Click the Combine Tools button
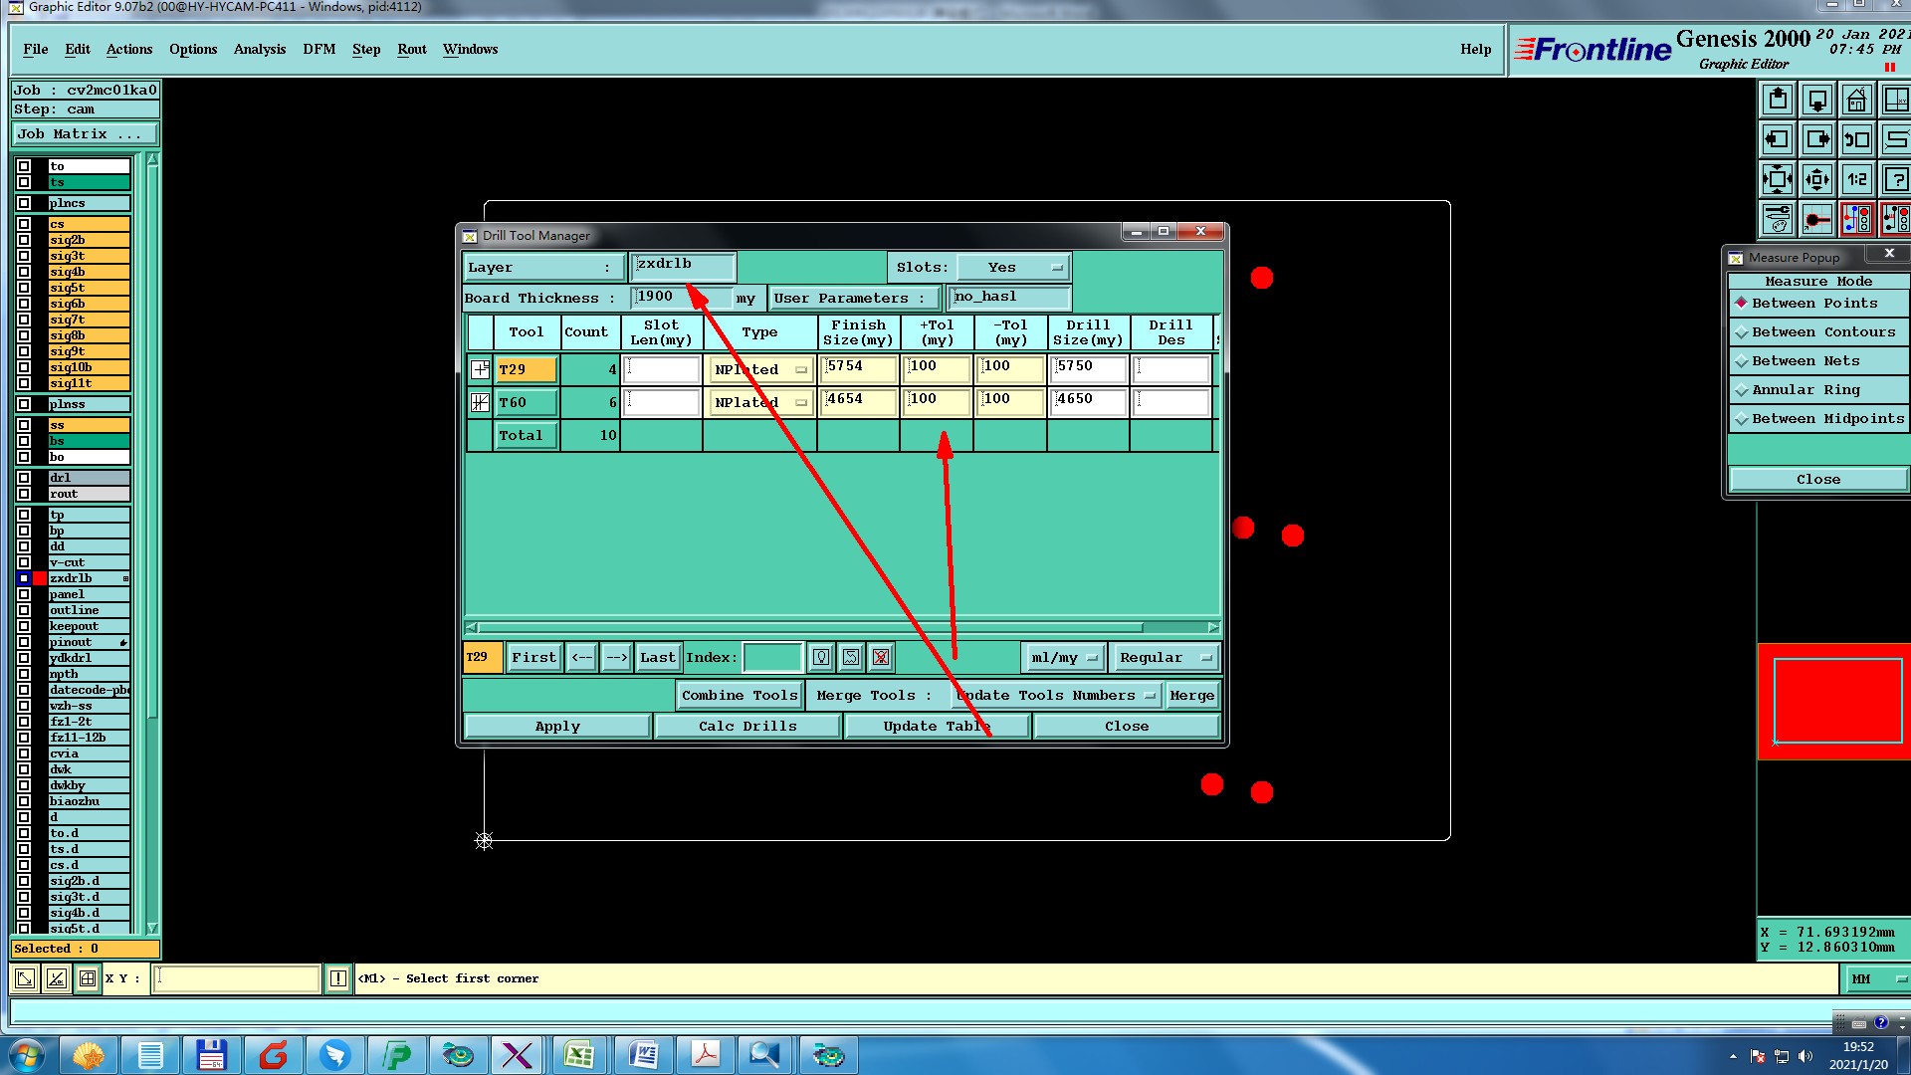Viewport: 1911px width, 1075px height. [x=740, y=696]
